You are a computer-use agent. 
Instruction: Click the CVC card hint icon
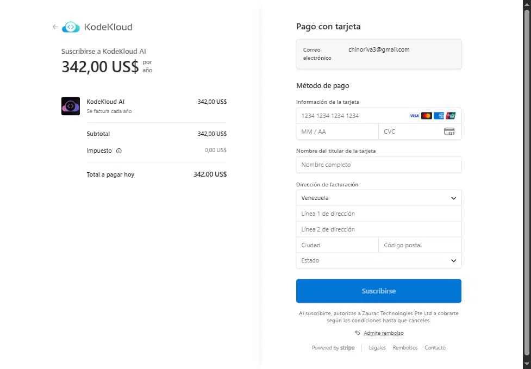[x=449, y=132]
